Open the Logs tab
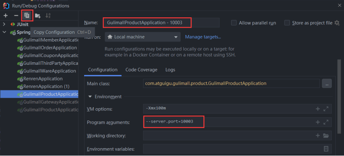Viewport: 344px width, 156px height. point(170,70)
